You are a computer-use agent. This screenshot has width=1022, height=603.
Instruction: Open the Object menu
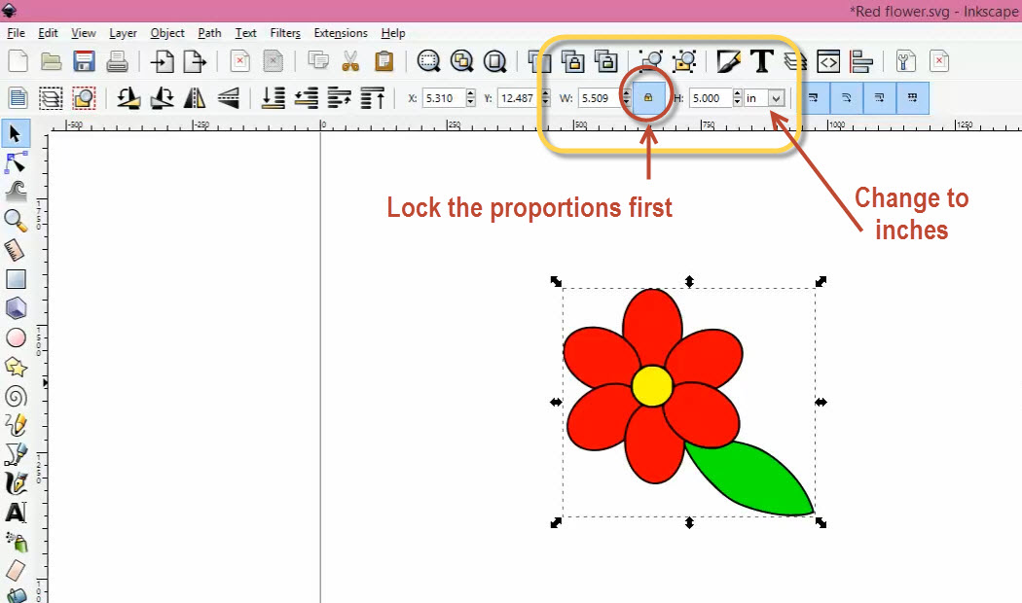coord(166,32)
